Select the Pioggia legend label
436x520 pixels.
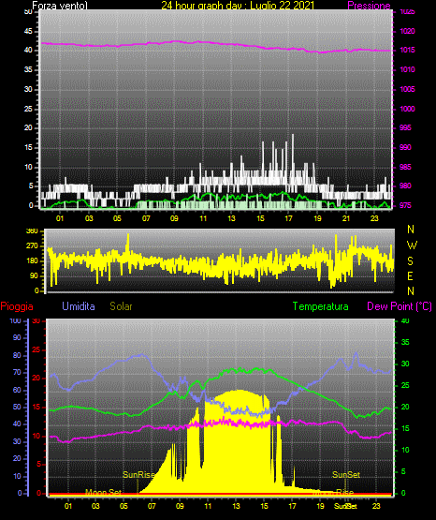tap(17, 306)
